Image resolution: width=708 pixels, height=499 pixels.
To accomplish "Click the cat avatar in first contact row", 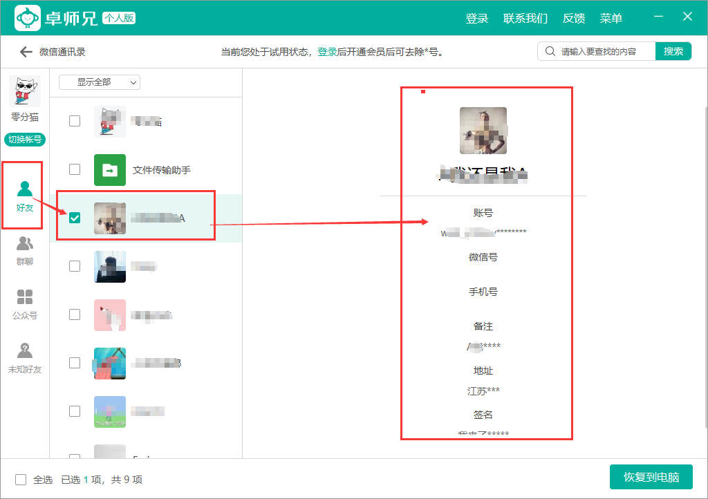I will [110, 122].
